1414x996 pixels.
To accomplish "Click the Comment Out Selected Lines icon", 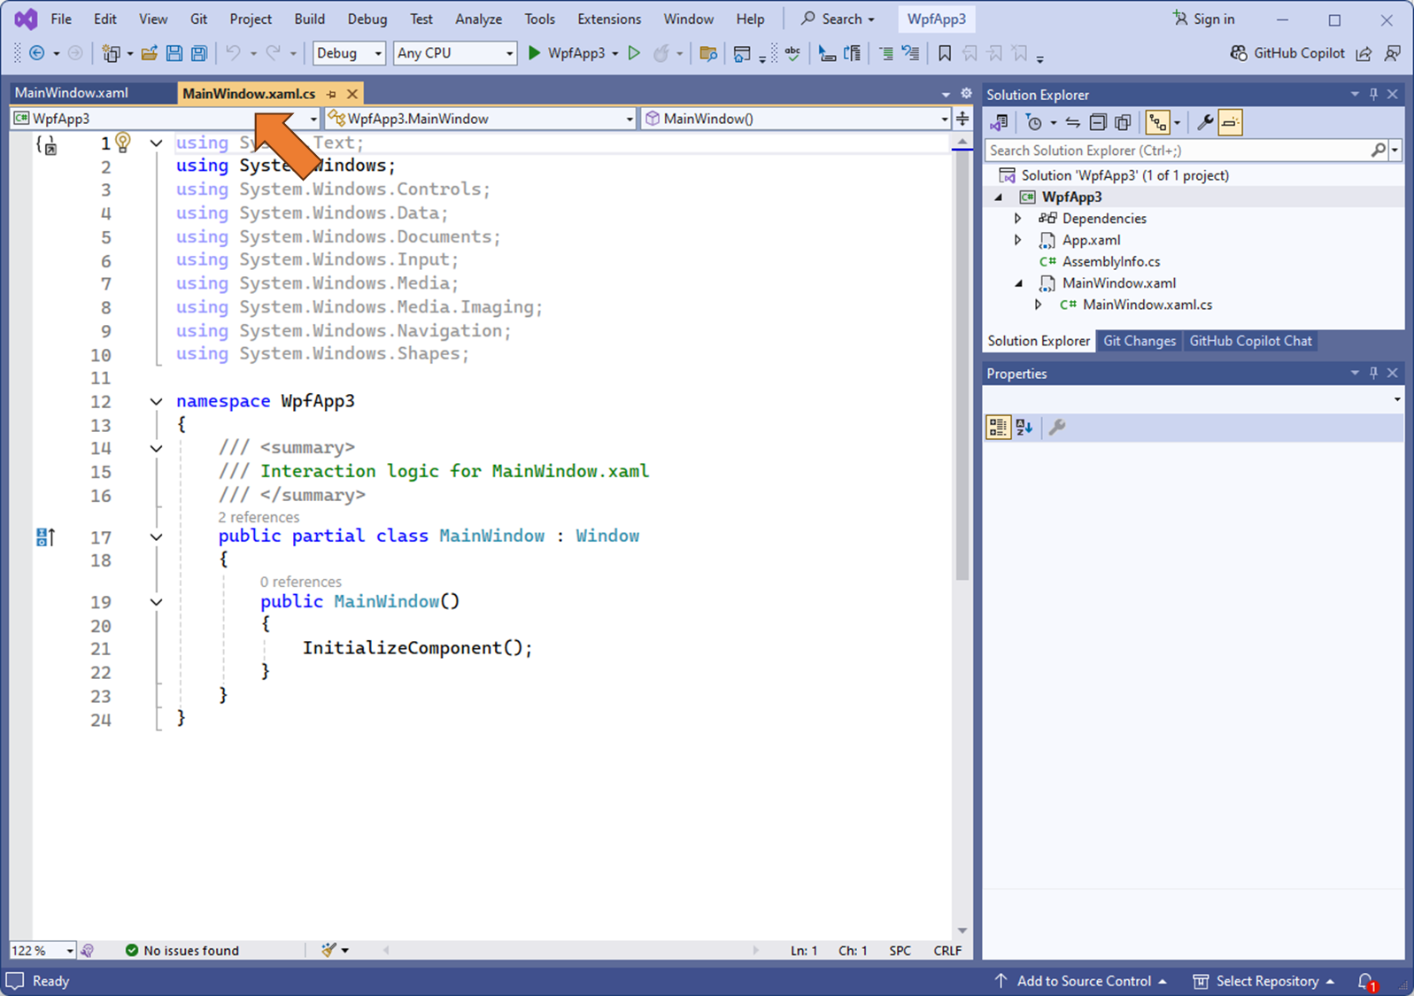I will tap(886, 53).
